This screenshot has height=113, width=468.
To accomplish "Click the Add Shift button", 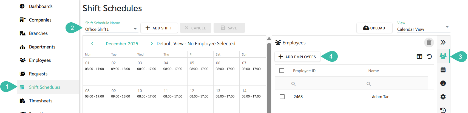I will click(159, 28).
